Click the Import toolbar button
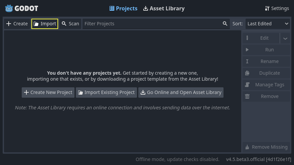294x165 pixels. point(45,24)
